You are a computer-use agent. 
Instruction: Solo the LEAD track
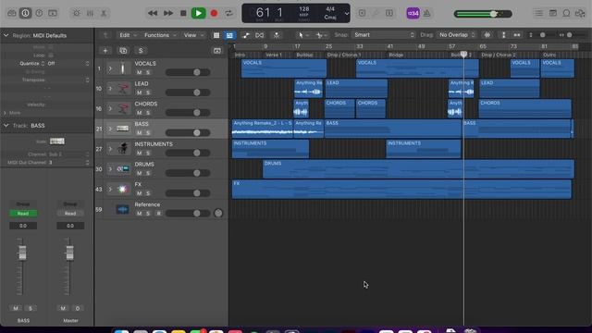[x=148, y=92]
